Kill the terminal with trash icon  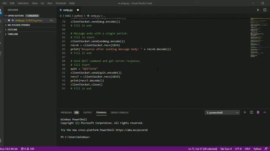click(x=258, y=112)
